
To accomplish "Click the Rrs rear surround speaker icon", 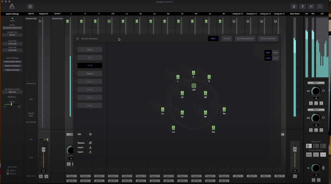I will point(213,128).
